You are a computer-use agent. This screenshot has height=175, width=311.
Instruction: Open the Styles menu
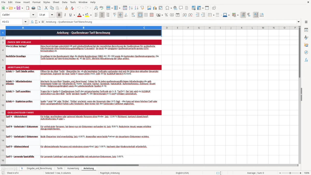(x=47, y=2)
